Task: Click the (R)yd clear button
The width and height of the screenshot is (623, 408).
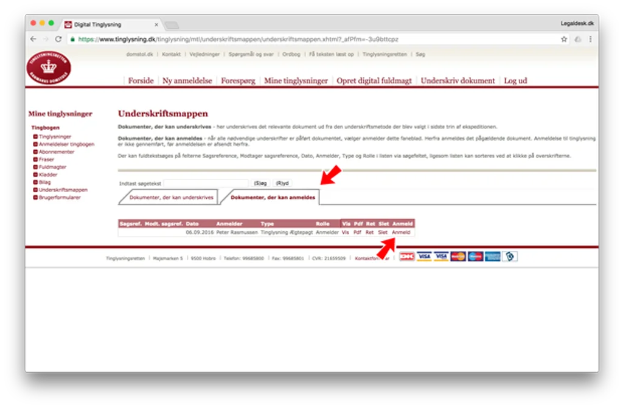Action: point(282,183)
